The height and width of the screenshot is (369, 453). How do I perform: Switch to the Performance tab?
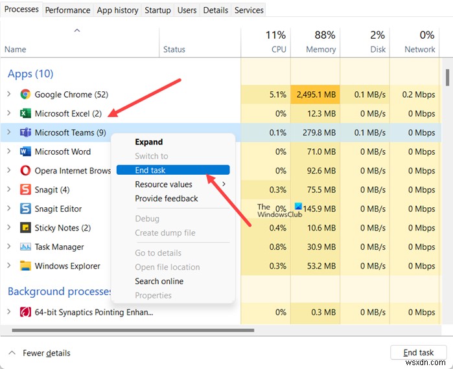(68, 10)
